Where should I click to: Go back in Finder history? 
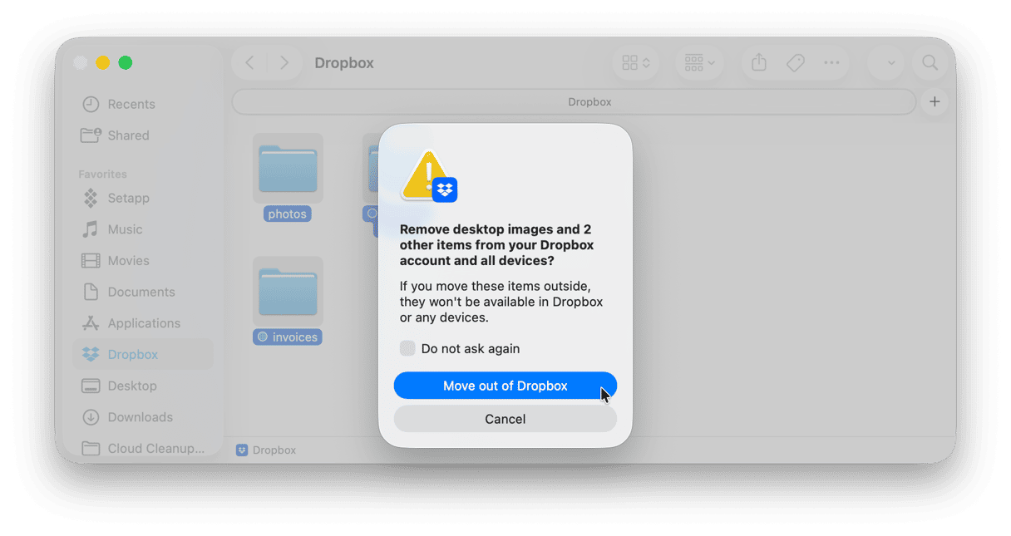249,63
